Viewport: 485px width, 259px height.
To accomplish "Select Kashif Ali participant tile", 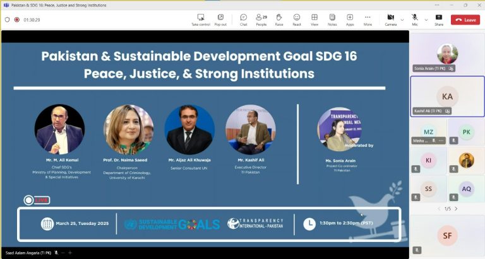I will (447, 96).
